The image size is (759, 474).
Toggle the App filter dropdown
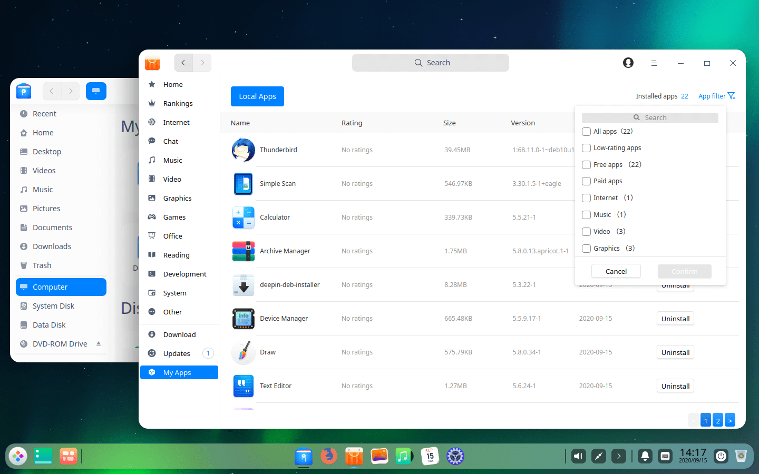716,96
